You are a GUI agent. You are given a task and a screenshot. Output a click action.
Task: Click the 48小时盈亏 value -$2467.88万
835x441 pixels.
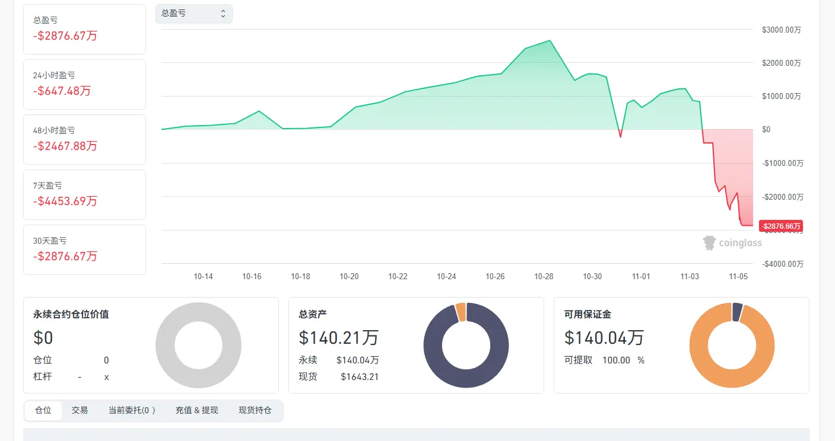coord(65,146)
